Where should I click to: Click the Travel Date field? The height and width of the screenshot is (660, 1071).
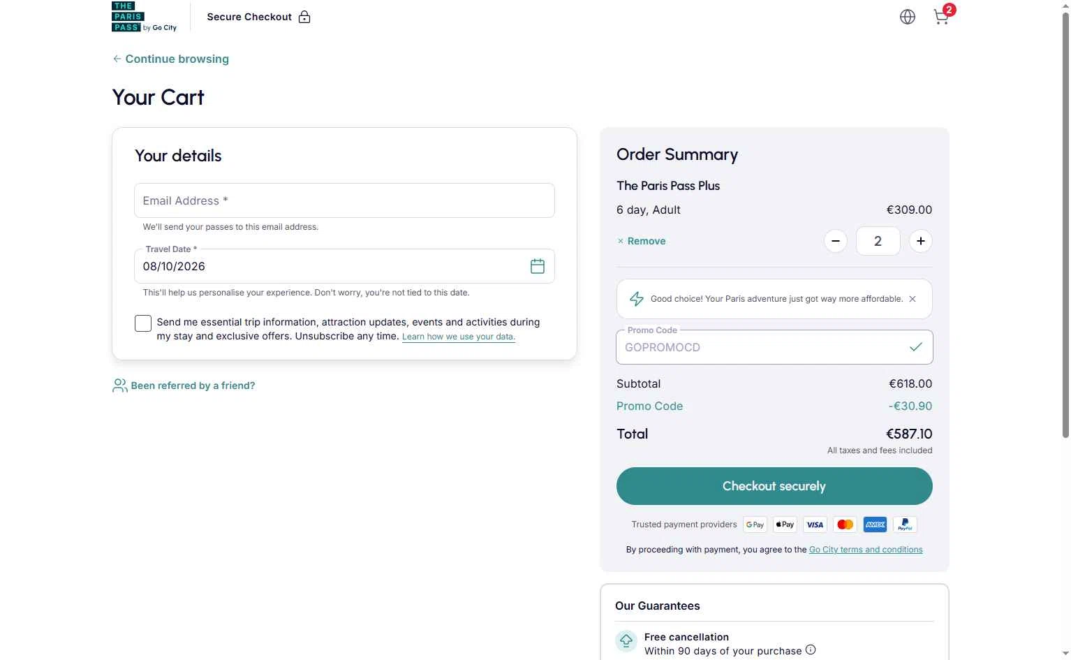(x=344, y=266)
